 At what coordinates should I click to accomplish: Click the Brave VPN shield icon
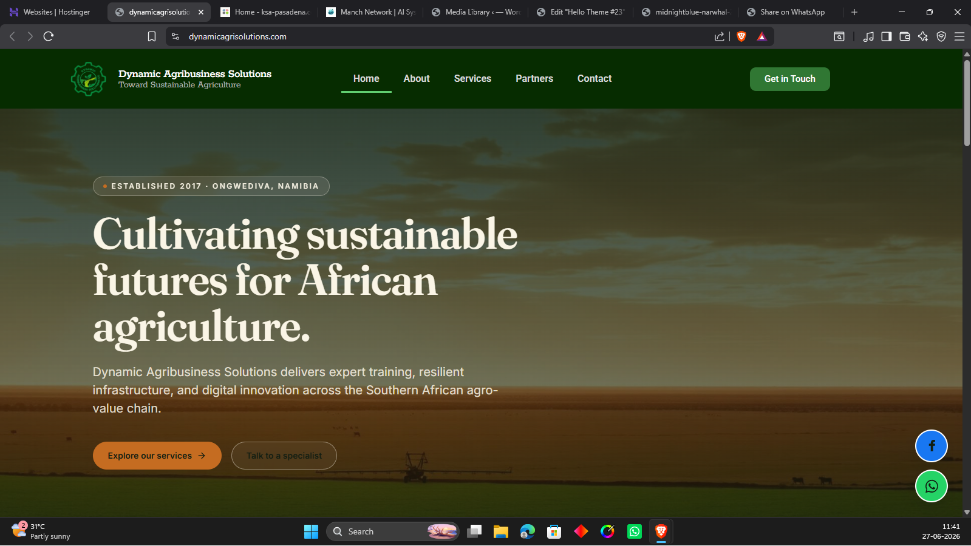click(941, 36)
